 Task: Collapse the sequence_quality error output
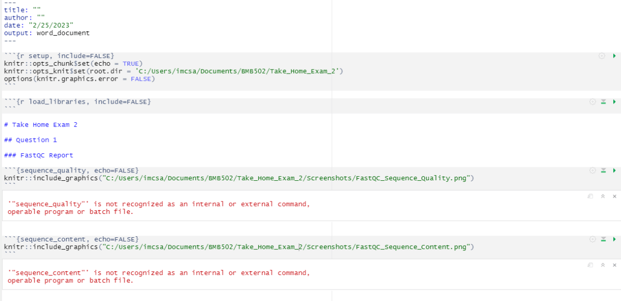coord(602,196)
